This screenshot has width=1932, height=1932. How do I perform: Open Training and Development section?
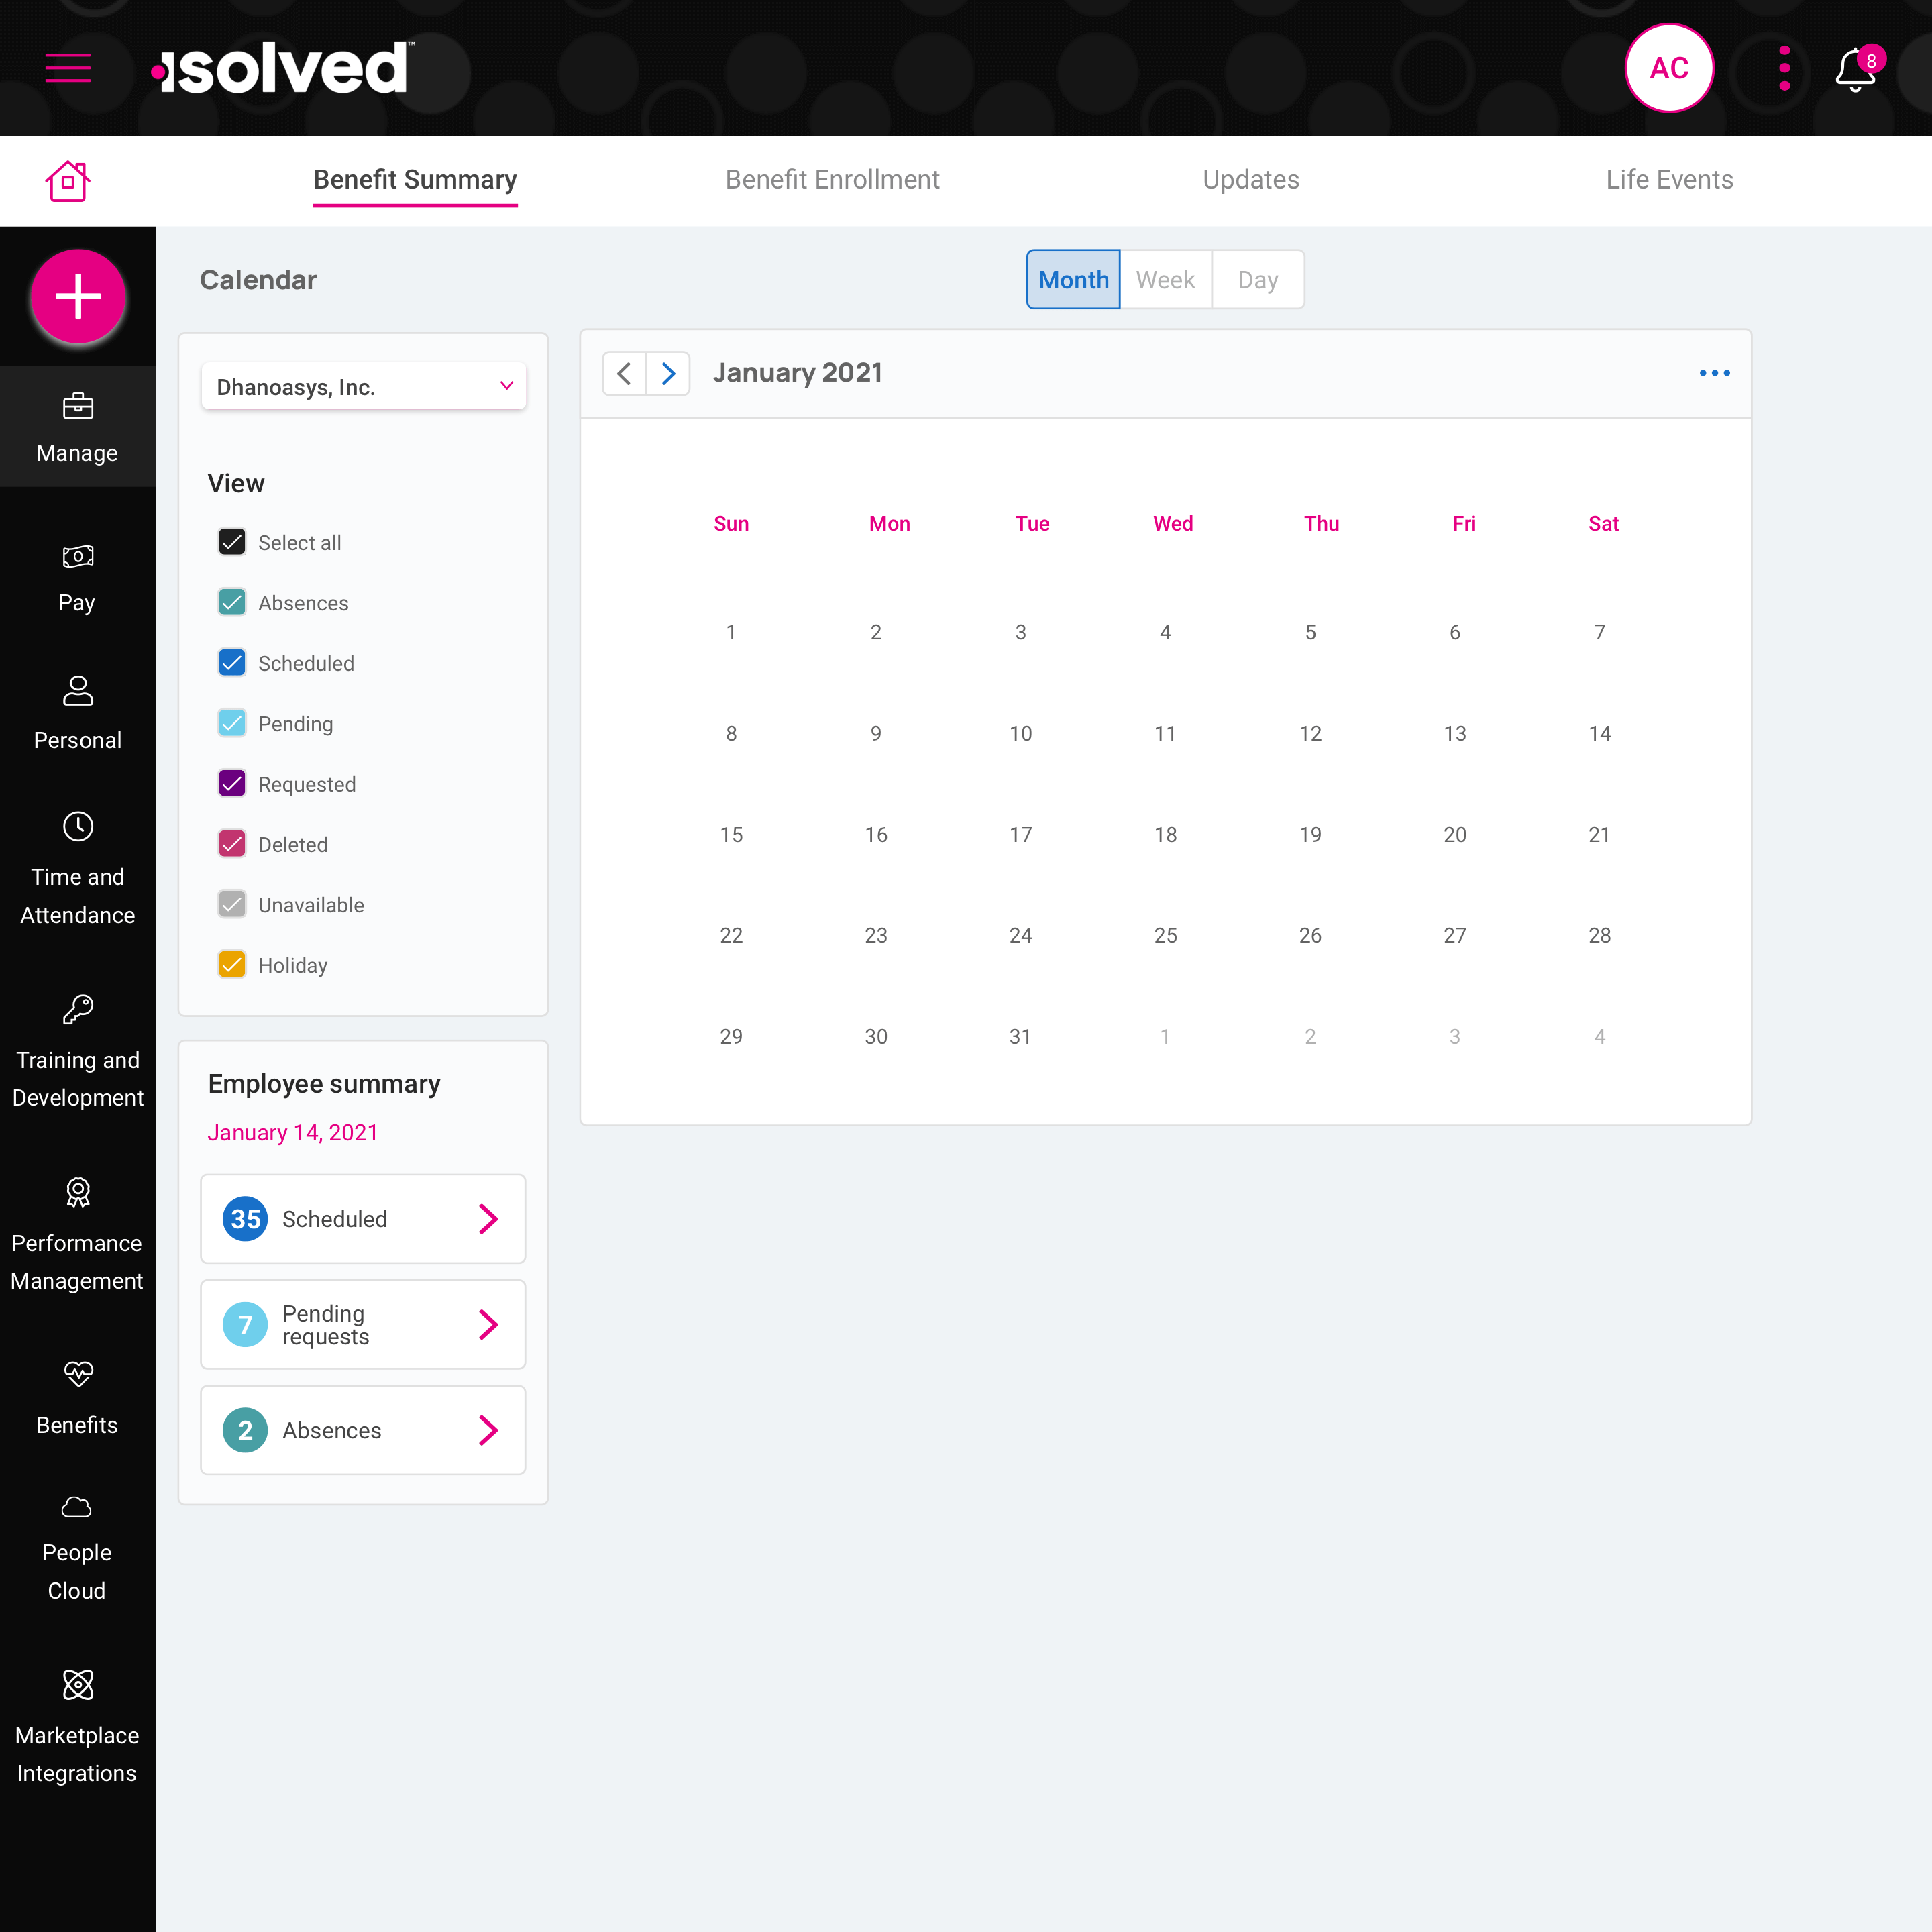click(x=78, y=1053)
